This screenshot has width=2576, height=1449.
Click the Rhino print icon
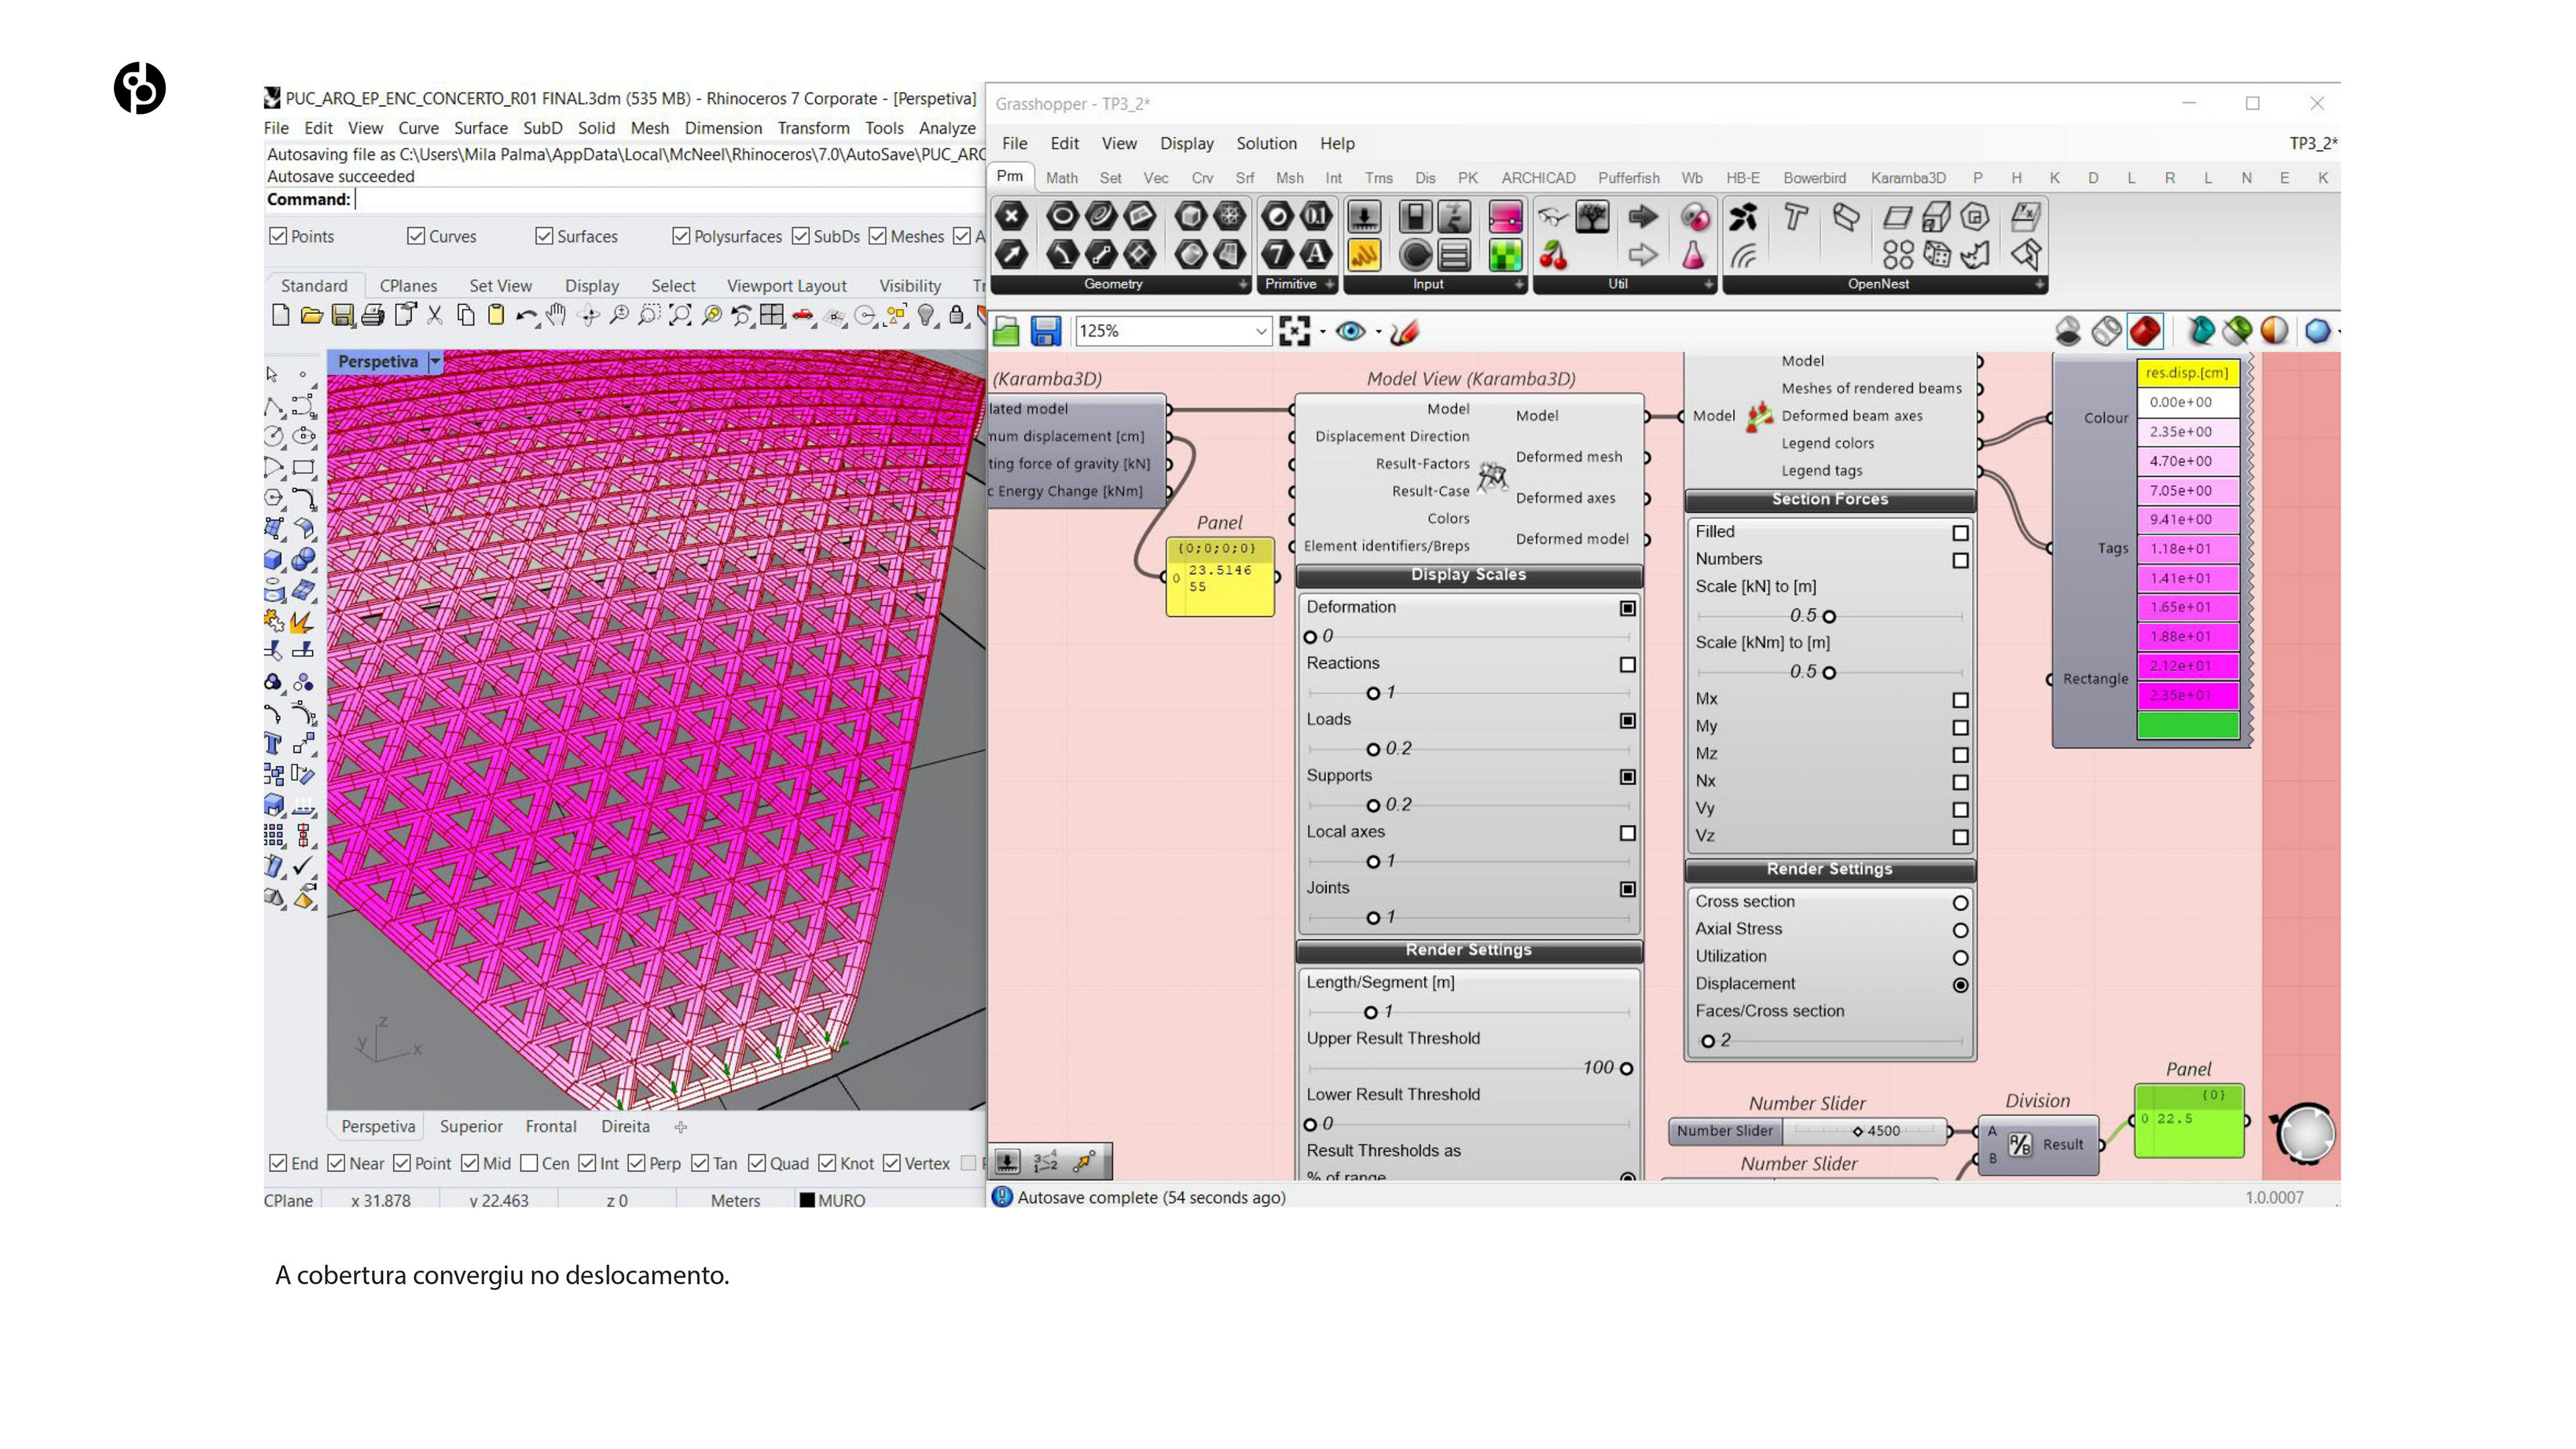point(373,316)
